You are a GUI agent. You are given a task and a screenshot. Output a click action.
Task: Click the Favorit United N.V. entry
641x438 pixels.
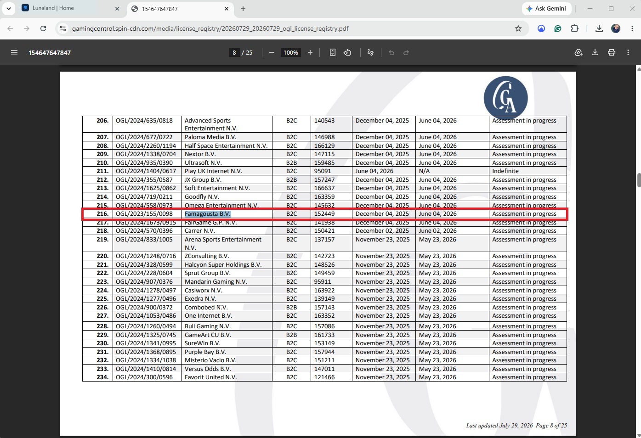[211, 377]
